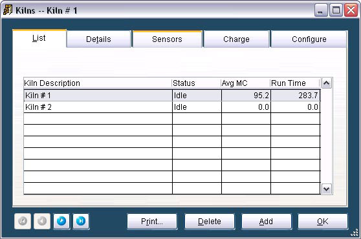Sort by Avg MC column header
Viewport: 361px width, 239px height.
(x=245, y=83)
